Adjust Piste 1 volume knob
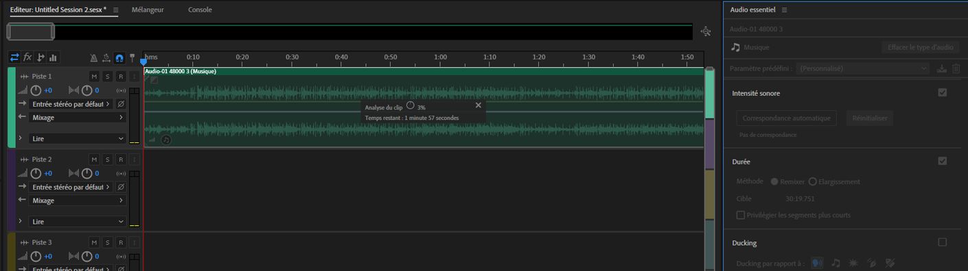 [x=36, y=90]
